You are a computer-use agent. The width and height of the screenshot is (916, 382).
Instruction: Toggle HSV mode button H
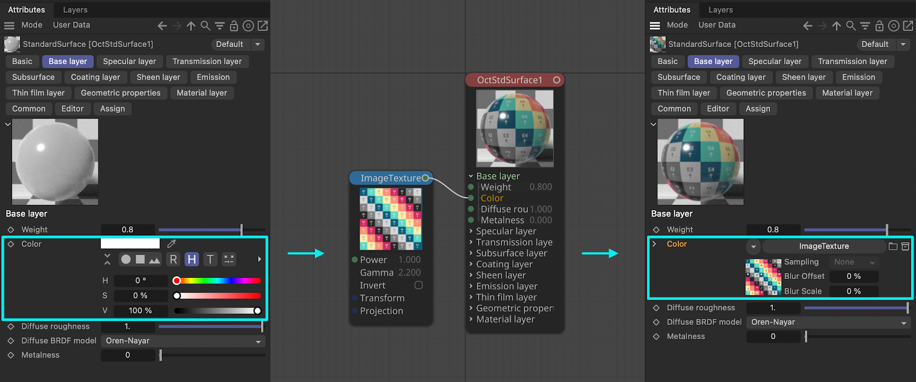click(192, 259)
